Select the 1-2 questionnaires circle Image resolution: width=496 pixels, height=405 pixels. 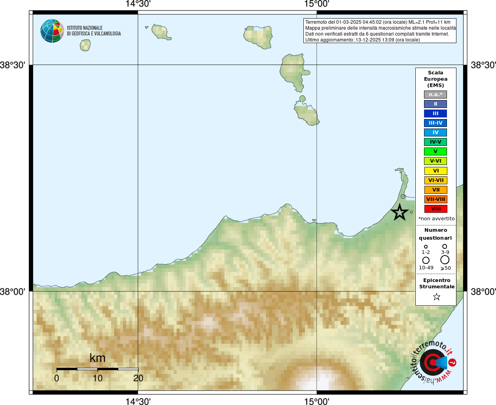pyautogui.click(x=426, y=246)
